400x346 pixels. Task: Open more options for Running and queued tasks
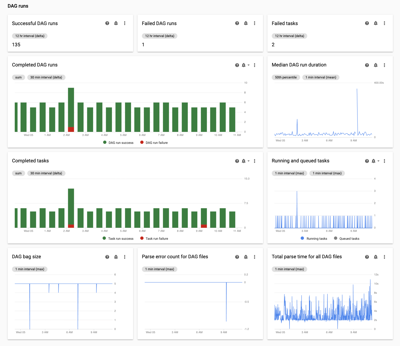click(384, 161)
